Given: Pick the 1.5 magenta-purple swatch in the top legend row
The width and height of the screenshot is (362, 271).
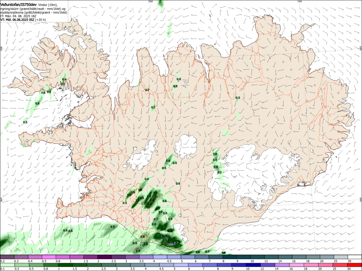Looking at the screenshot, I should [90, 257].
